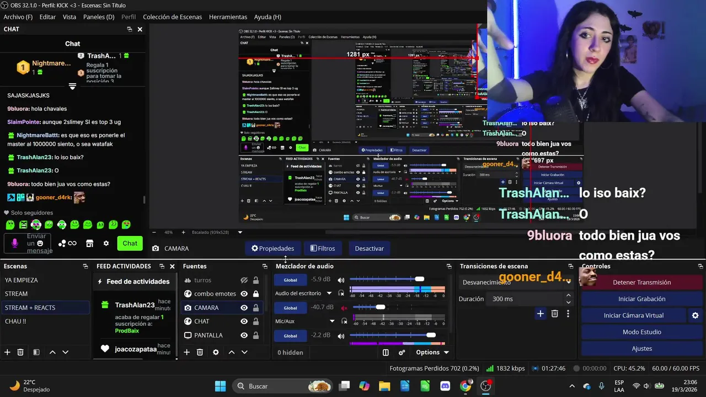Toggle monitoring headphones icon for Audio del escritorio
Image resolution: width=706 pixels, height=397 pixels.
pyautogui.click(x=341, y=293)
